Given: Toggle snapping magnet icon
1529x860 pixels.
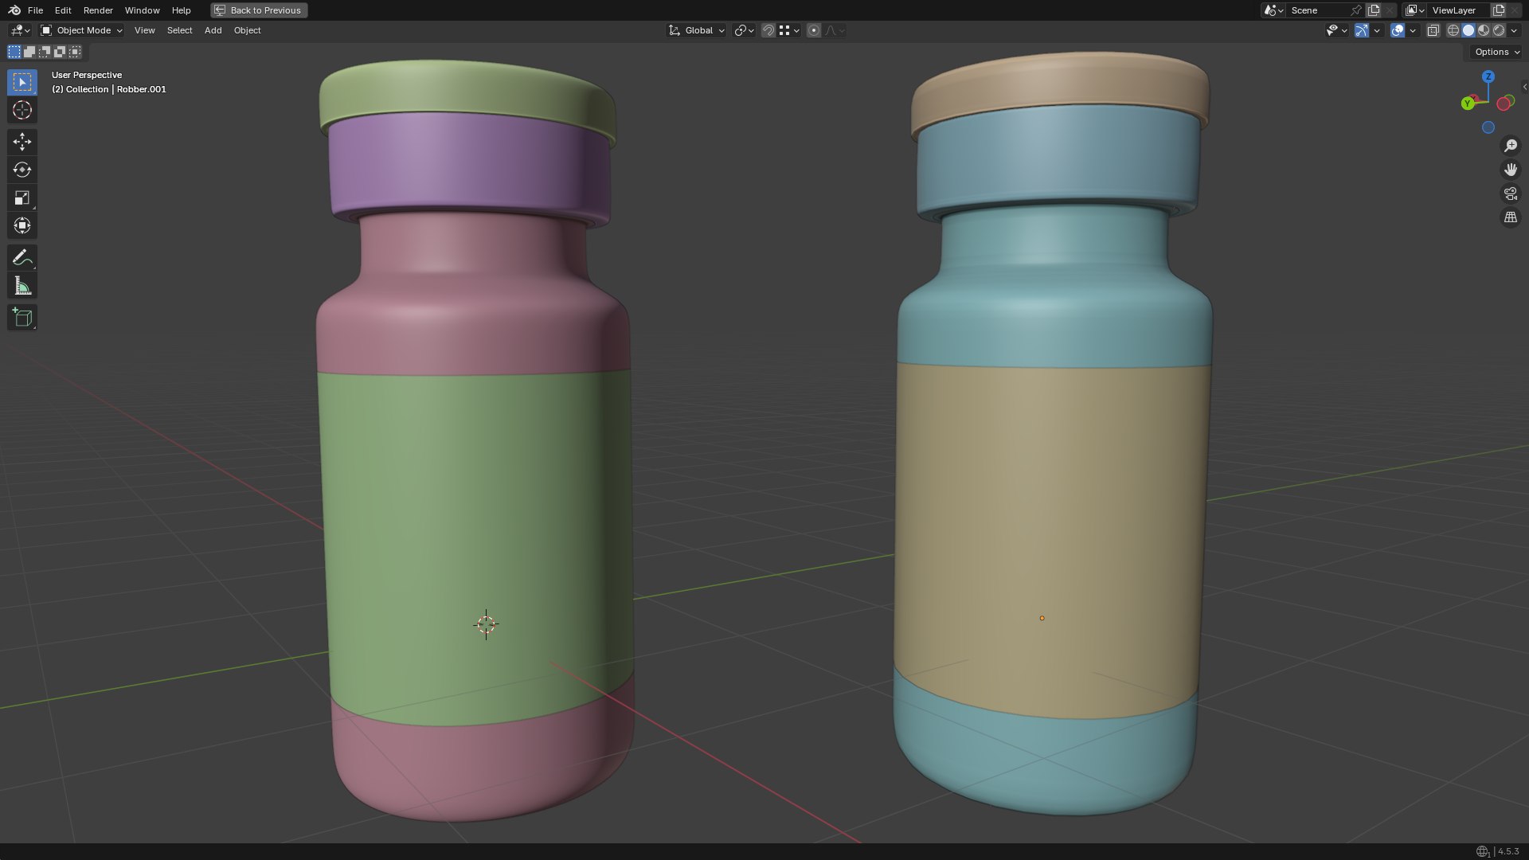Looking at the screenshot, I should click(x=768, y=30).
